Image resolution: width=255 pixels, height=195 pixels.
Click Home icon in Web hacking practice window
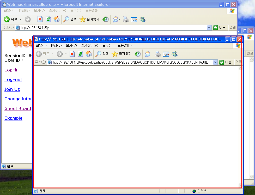click(57, 19)
